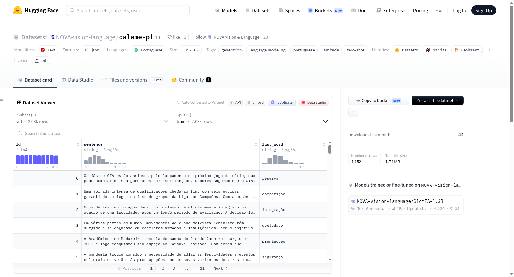Expand the Split dropdown showing train
This screenshot has width=514, height=277.
click(x=252, y=118)
